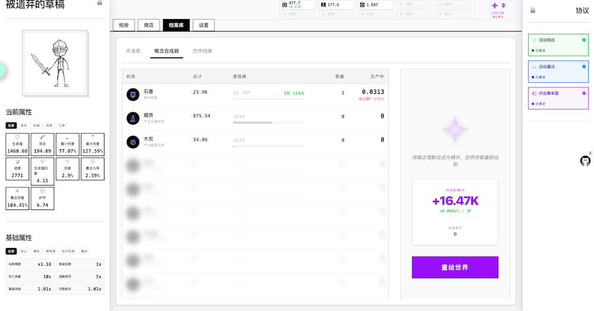
Task: Filter current attributes by 防御
Action: coord(36,125)
